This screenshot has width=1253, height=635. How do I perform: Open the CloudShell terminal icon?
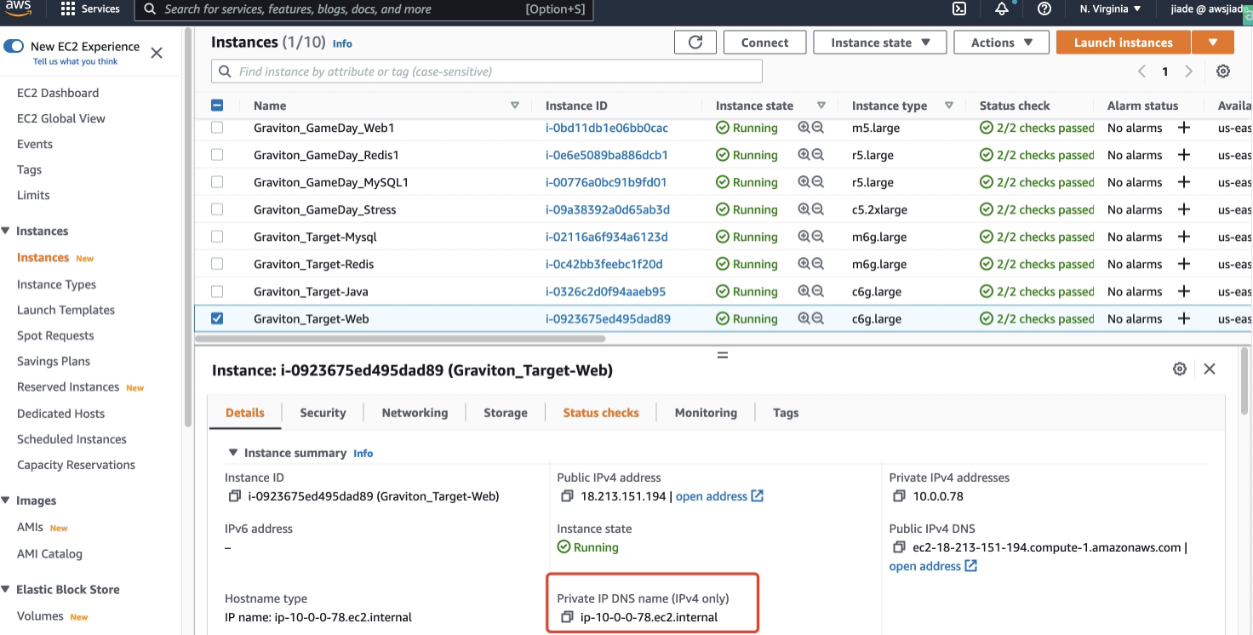[x=958, y=9]
